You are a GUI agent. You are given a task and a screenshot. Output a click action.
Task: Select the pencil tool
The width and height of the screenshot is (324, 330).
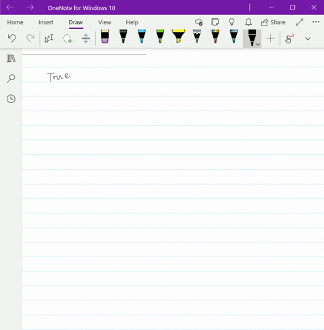[x=197, y=36]
